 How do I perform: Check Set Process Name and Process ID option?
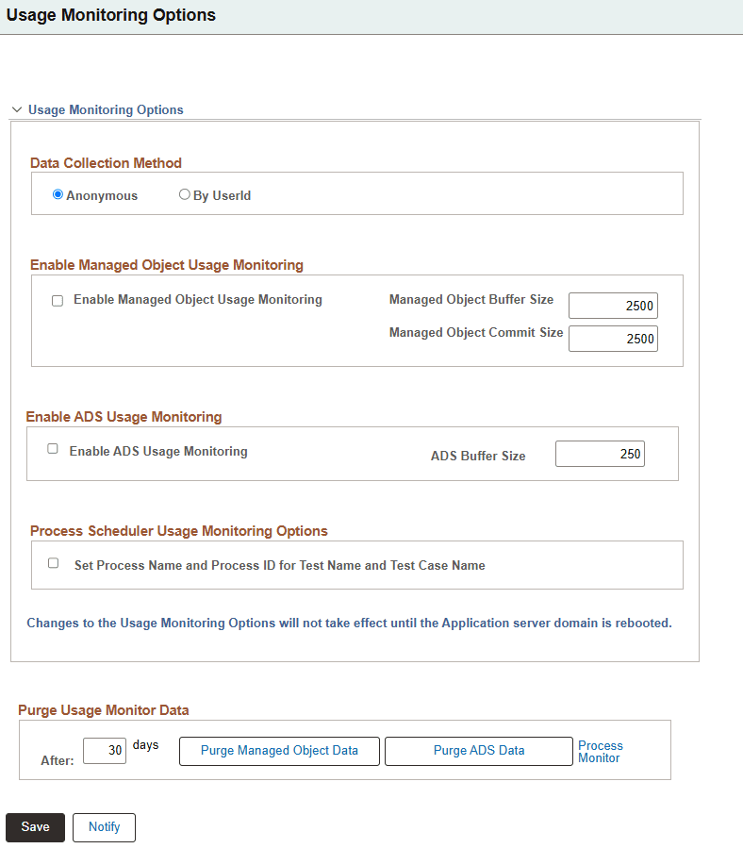click(x=53, y=562)
